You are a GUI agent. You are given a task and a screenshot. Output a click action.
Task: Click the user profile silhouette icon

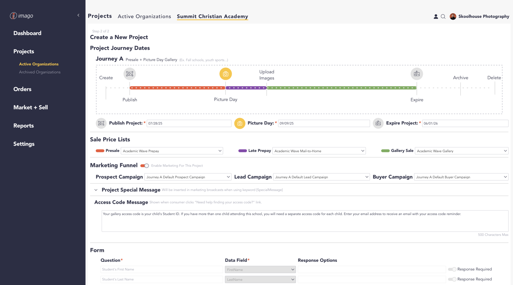coord(436,17)
